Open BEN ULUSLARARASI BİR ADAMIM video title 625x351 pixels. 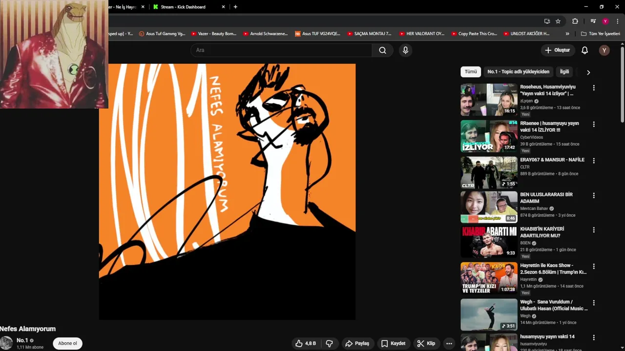click(x=546, y=197)
